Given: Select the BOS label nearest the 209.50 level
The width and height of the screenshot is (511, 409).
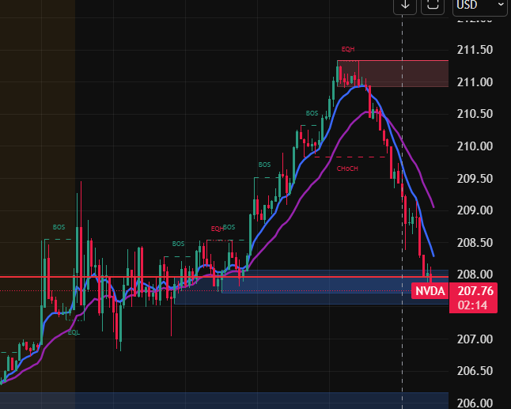Looking at the screenshot, I should click(264, 165).
